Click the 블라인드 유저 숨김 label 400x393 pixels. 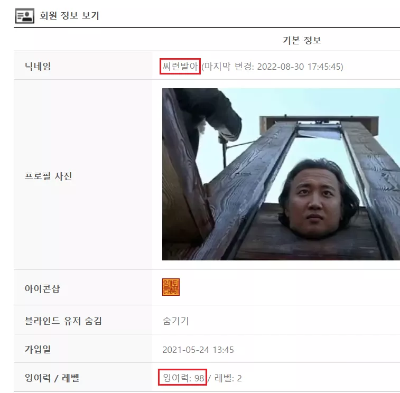click(63, 321)
